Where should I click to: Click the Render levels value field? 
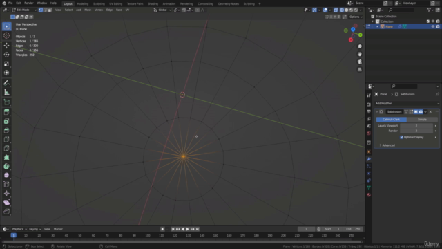pos(416,131)
